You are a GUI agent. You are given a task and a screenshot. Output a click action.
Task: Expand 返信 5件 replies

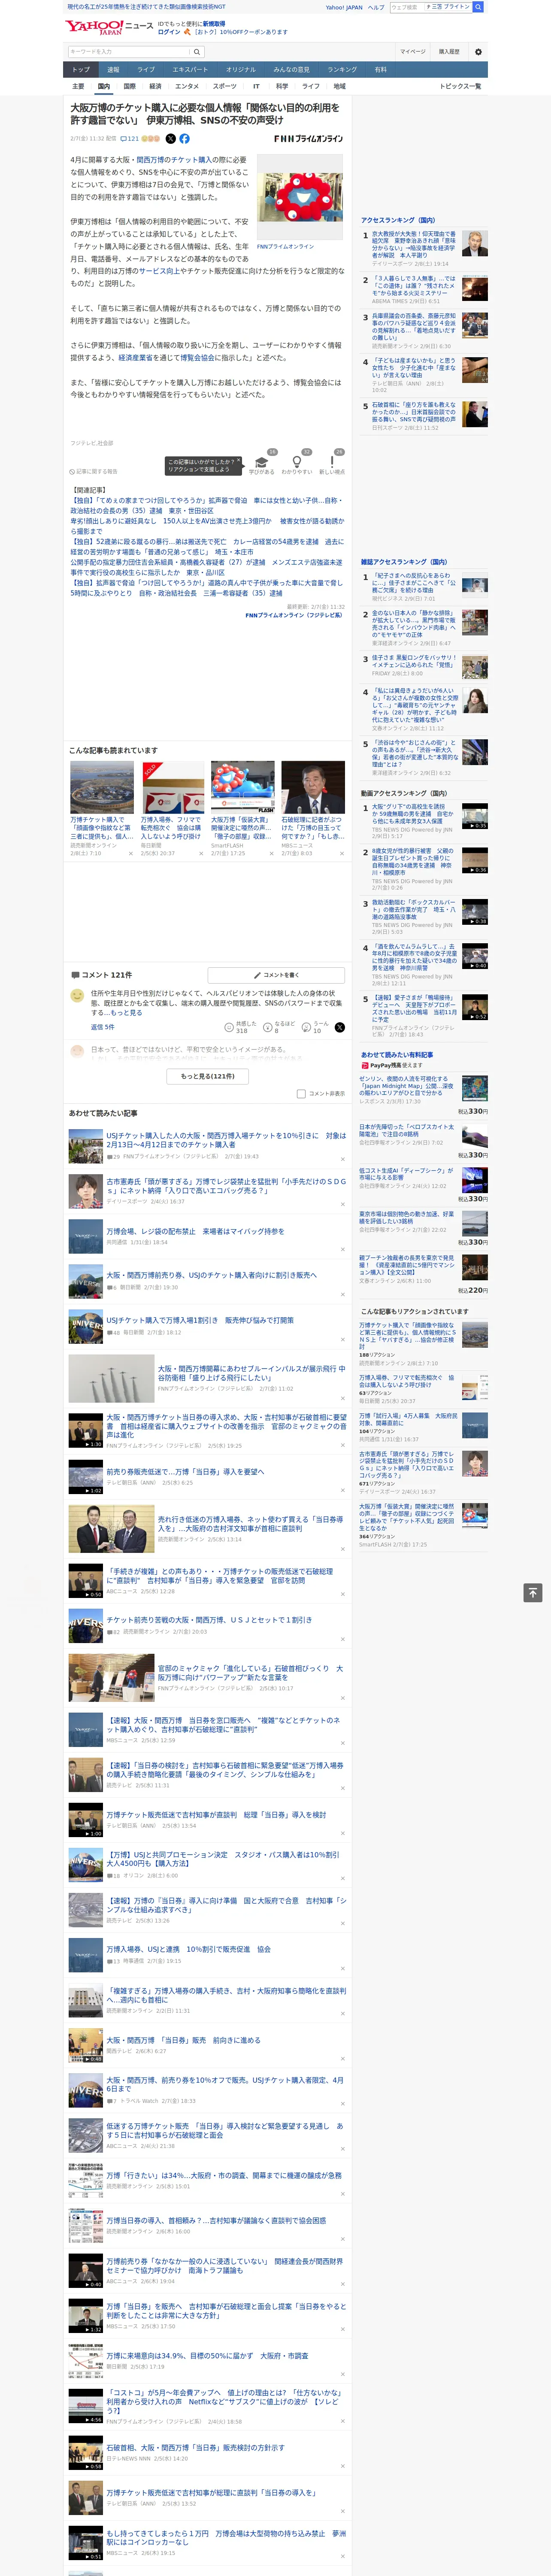102,1027
